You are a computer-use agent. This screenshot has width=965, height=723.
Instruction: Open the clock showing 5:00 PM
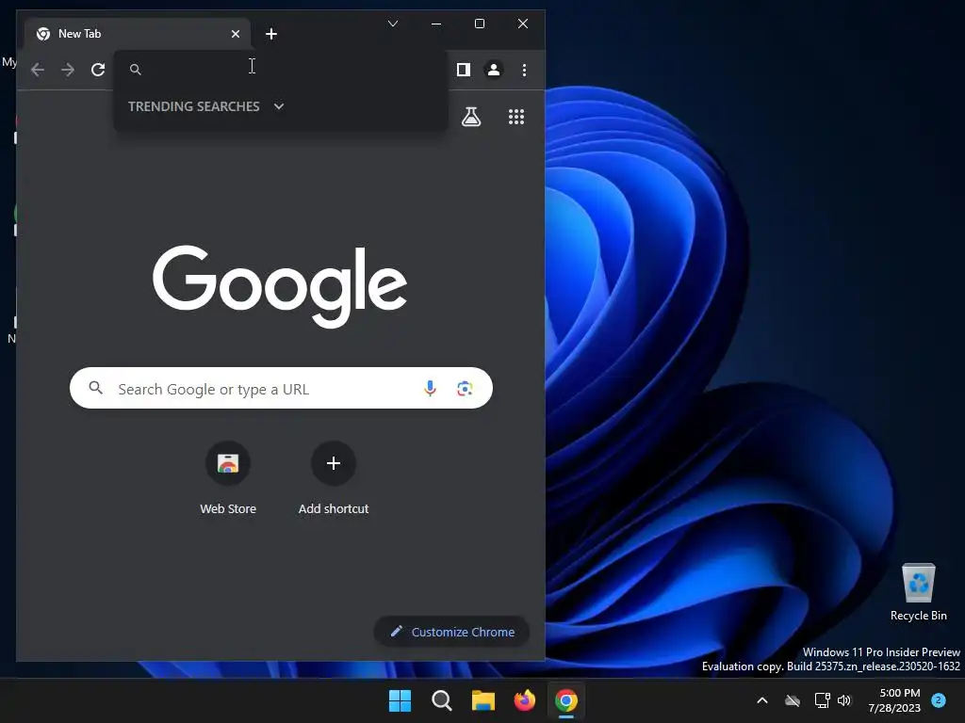point(894,700)
